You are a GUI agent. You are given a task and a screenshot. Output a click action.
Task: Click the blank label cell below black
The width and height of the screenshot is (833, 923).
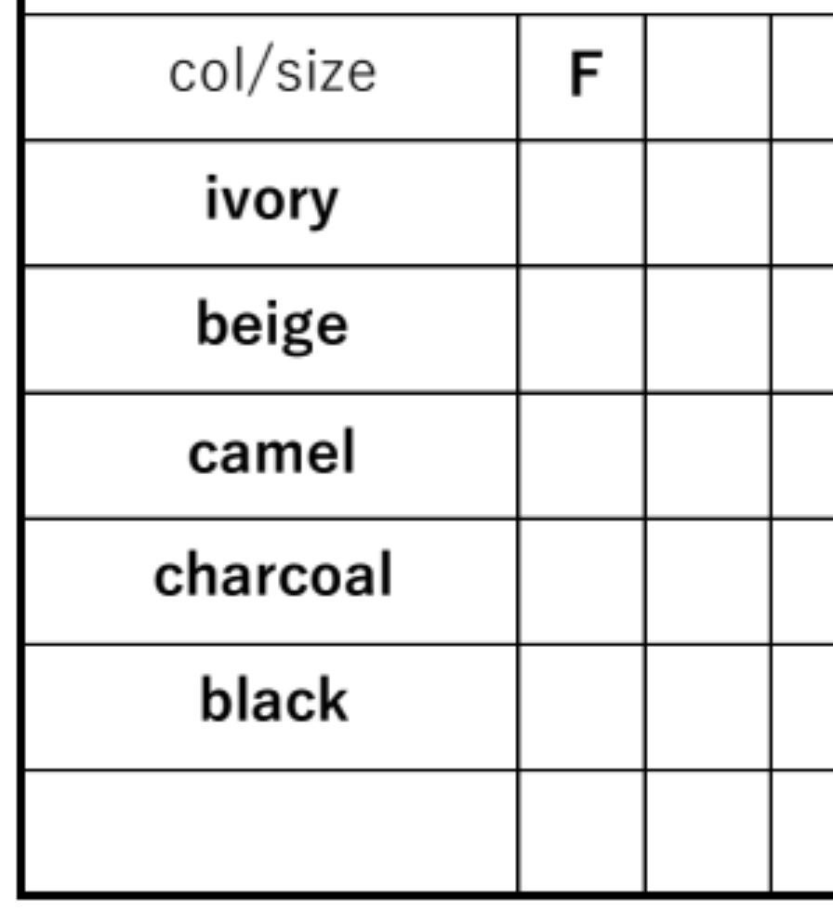tap(271, 831)
